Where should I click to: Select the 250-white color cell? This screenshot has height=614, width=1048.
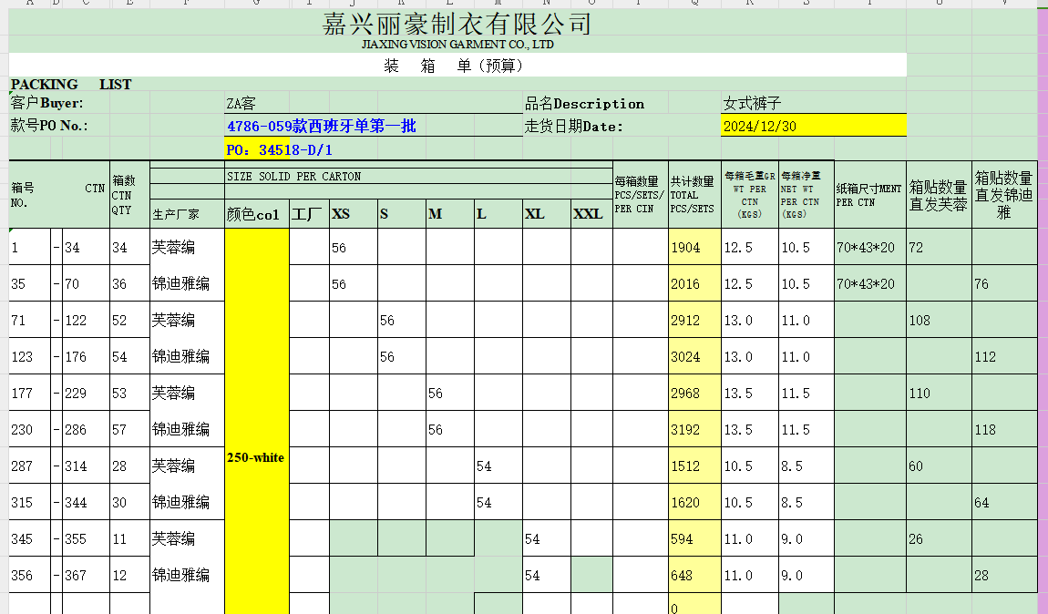(x=256, y=457)
